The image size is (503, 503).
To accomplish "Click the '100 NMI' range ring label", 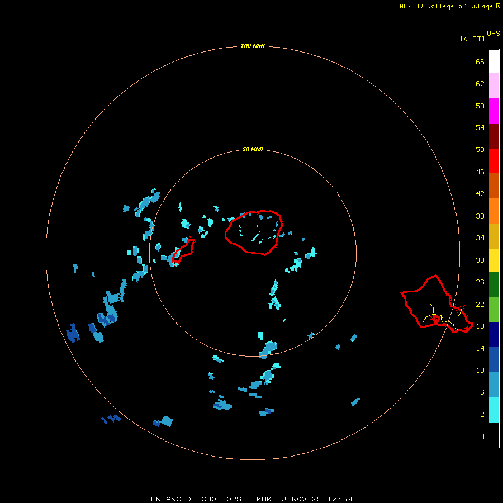I will [x=253, y=46].
